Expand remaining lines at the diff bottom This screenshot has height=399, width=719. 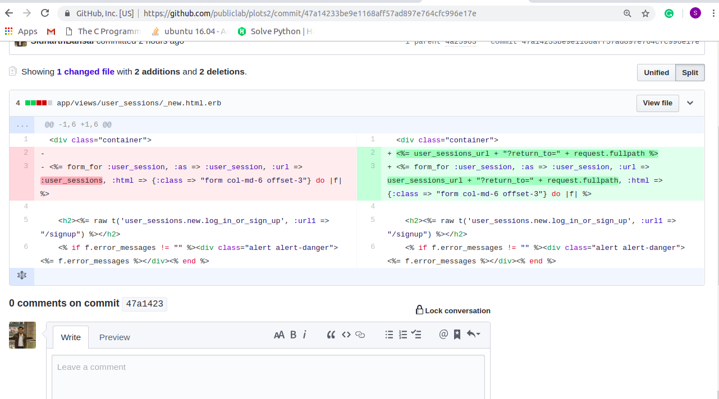22,275
